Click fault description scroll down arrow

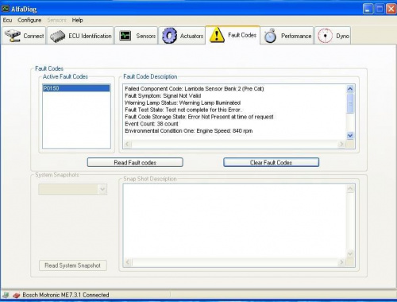pyautogui.click(x=350, y=135)
